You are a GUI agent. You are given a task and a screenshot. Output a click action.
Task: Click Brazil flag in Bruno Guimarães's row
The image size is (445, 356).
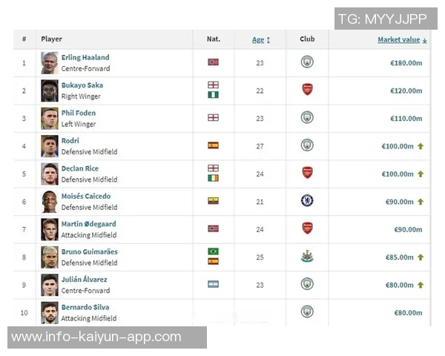click(213, 252)
